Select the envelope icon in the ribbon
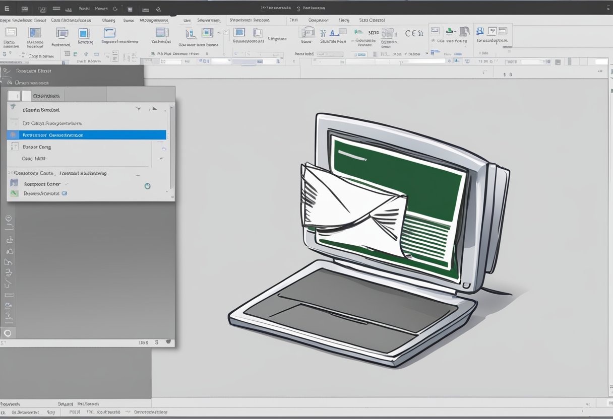613x419 pixels. coord(109,33)
